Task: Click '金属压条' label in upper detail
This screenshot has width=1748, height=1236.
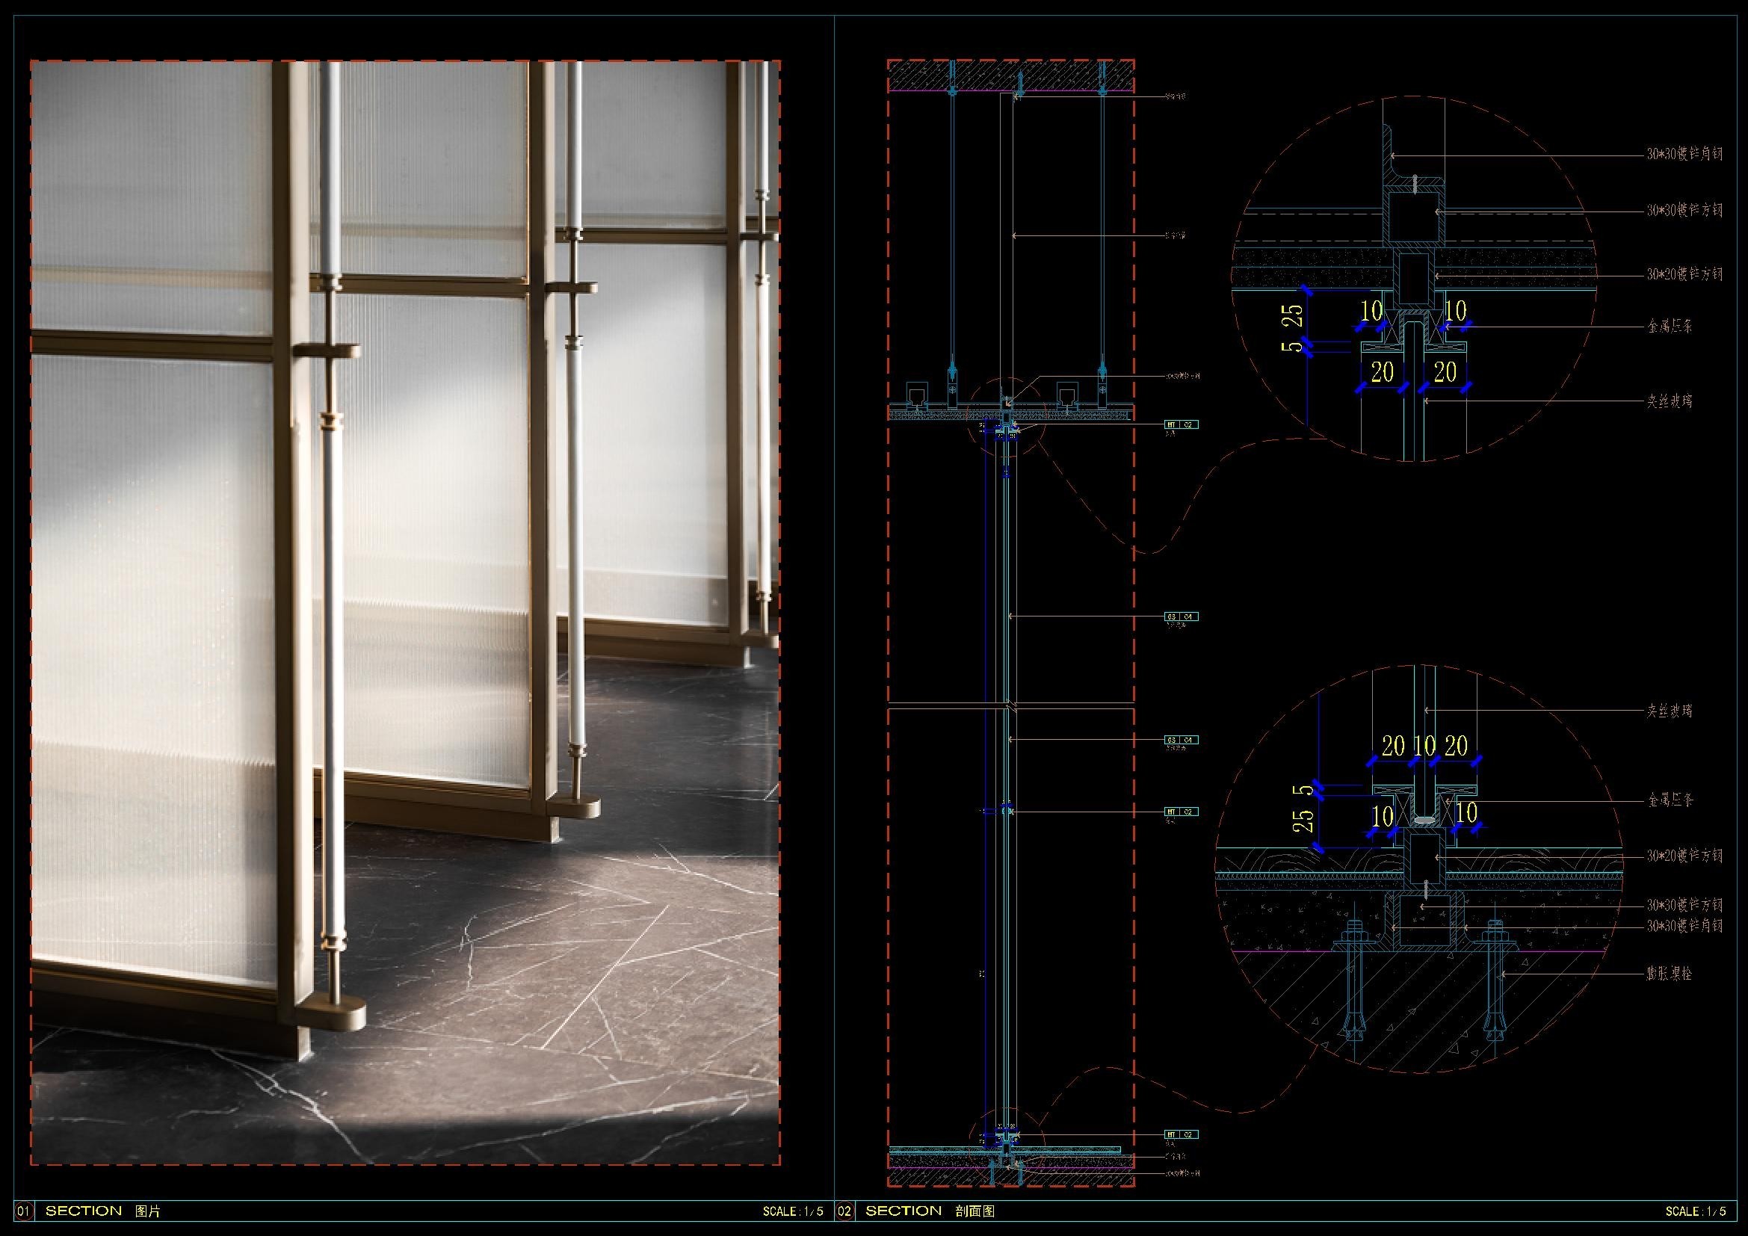Action: click(1670, 327)
